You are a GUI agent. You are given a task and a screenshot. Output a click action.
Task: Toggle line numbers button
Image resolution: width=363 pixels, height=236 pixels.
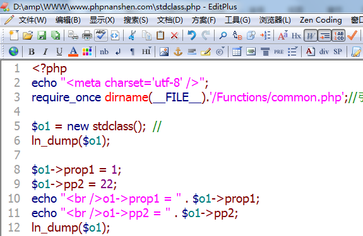[x=338, y=35]
